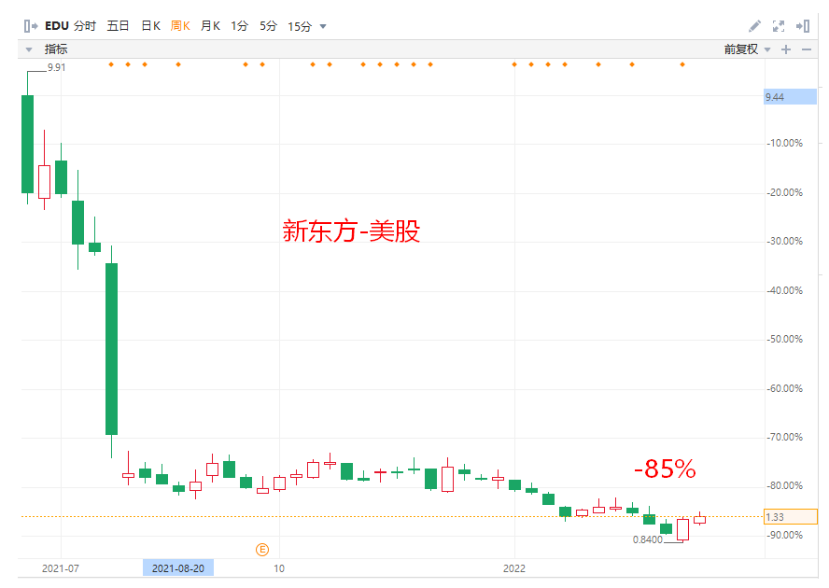
Task: Click the 2021-08-20 date label
Action: tap(177, 567)
